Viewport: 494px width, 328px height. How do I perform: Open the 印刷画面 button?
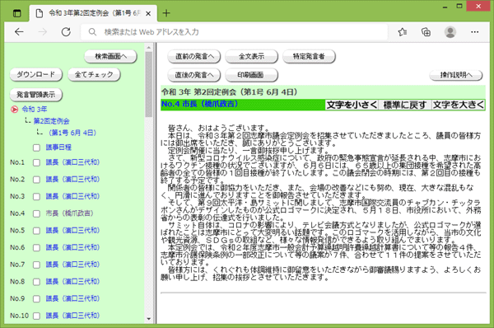[x=251, y=75]
